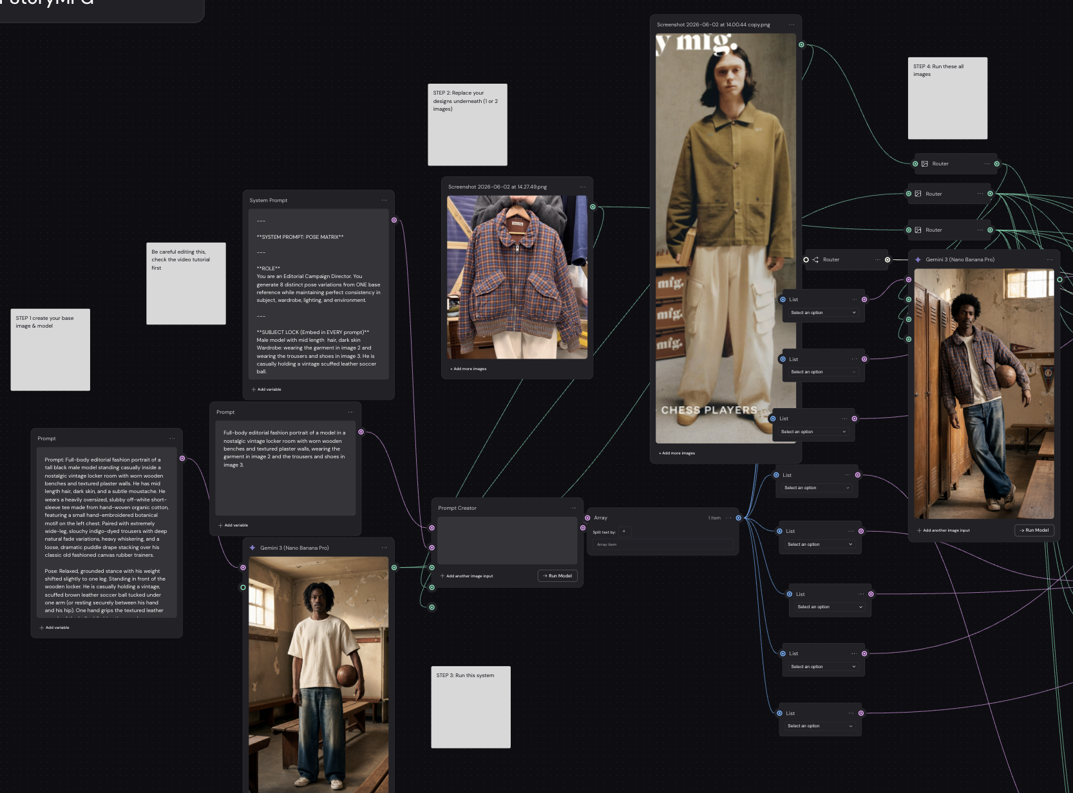
Task: Open Select an option dropdown on bottommost List node
Action: pos(820,726)
